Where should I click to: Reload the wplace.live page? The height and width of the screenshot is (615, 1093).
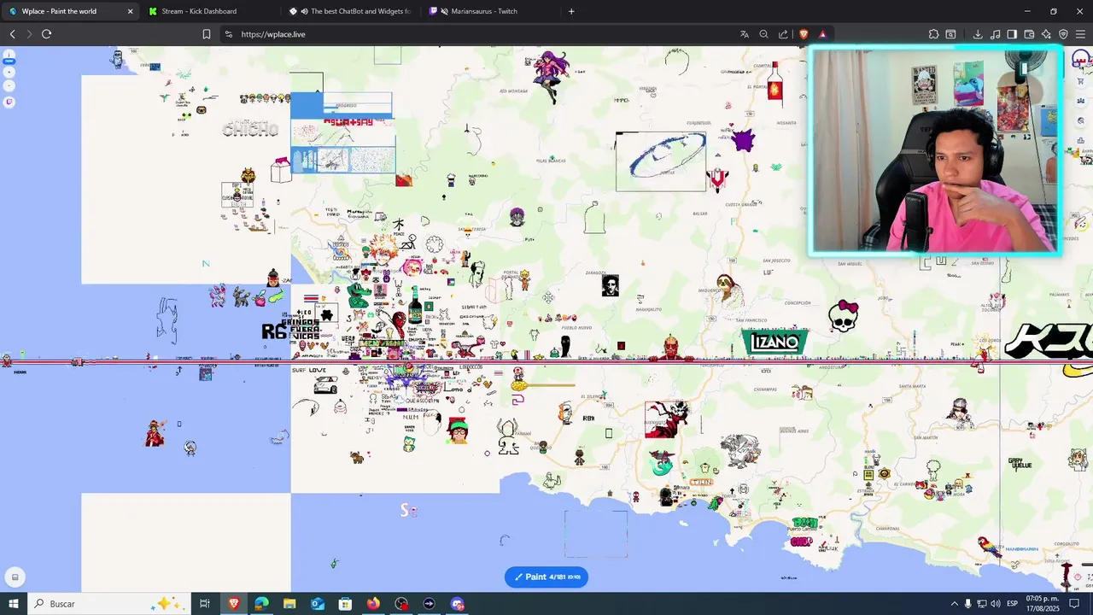tap(46, 34)
